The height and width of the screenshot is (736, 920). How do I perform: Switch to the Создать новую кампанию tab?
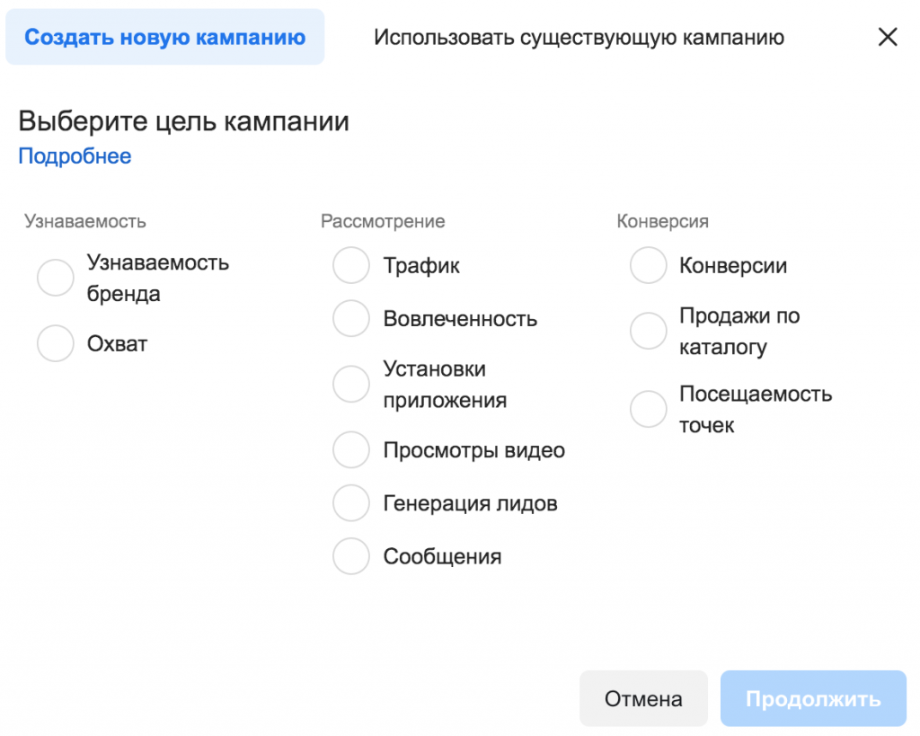click(165, 37)
